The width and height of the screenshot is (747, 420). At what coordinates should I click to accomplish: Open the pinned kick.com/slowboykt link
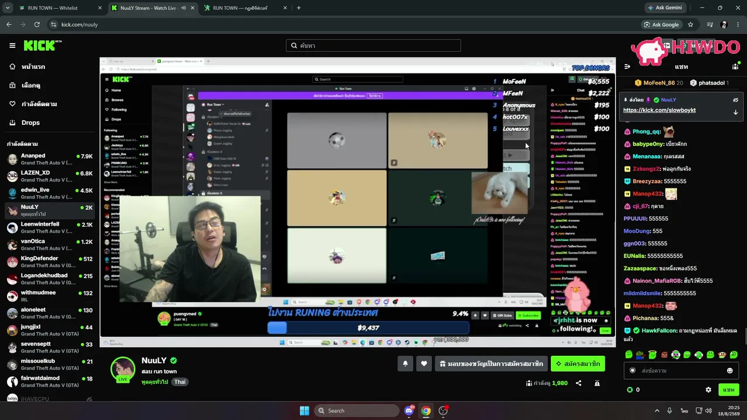click(659, 110)
